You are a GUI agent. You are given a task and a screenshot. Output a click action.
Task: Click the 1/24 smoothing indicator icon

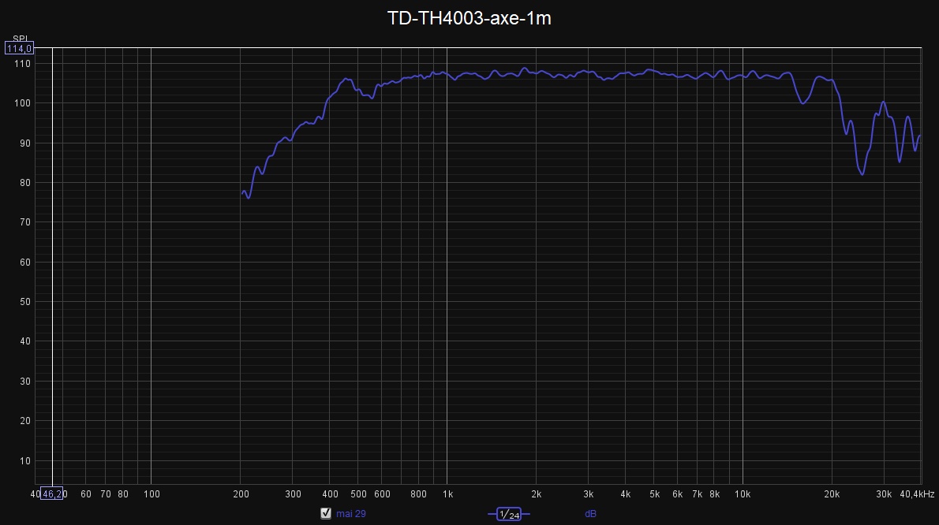pos(509,514)
